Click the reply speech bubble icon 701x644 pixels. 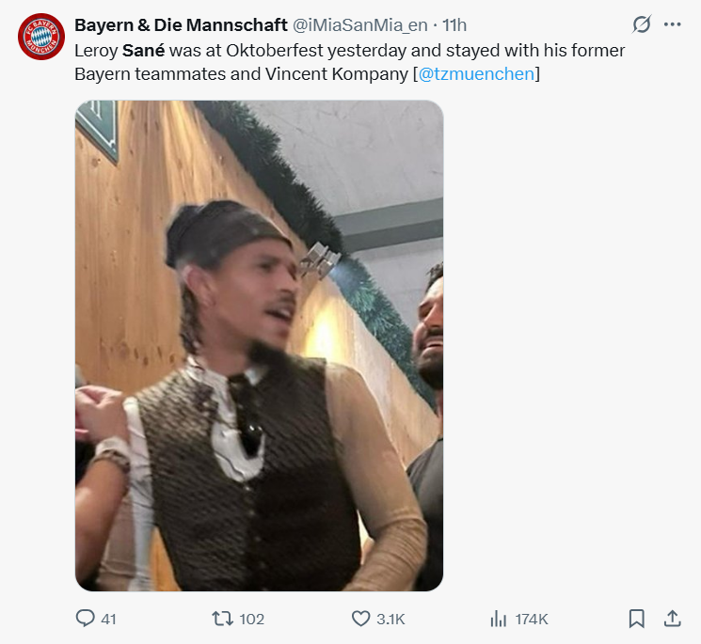tap(85, 619)
